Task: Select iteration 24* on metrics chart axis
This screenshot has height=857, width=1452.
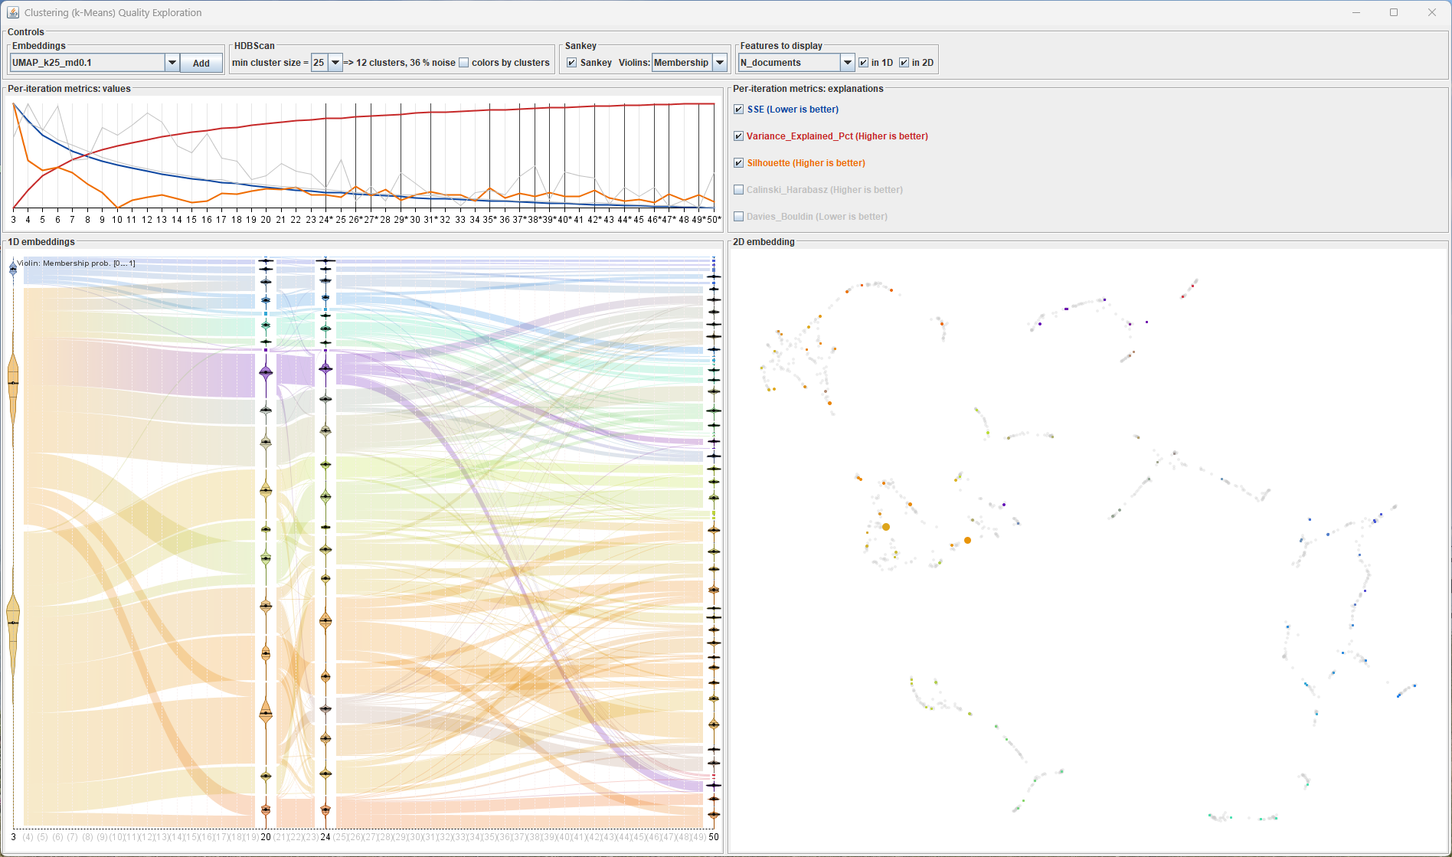Action: (x=326, y=220)
